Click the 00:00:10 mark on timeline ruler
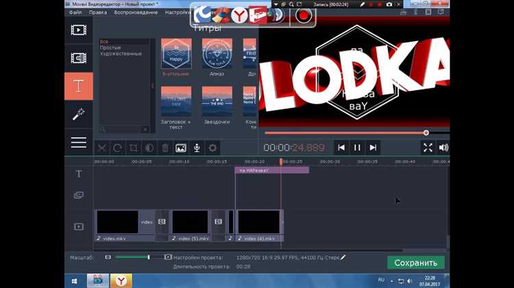The width and height of the screenshot is (514, 288). [180, 161]
